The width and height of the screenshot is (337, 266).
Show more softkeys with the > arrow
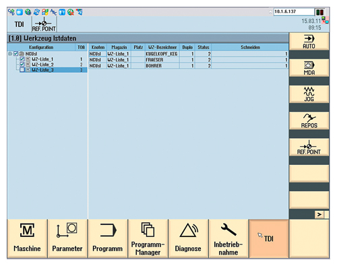tap(319, 215)
